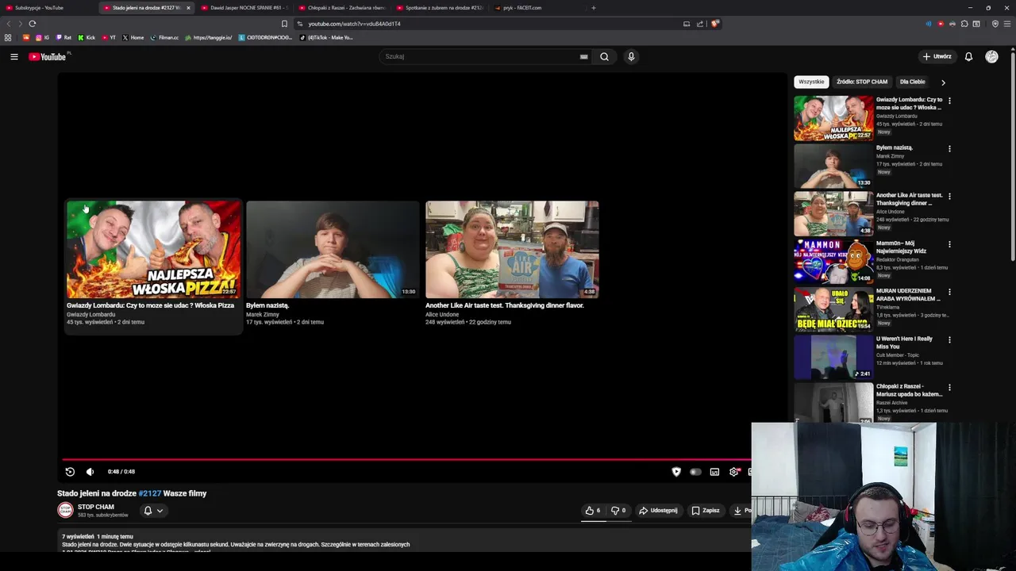This screenshot has height=571, width=1016.
Task: Open options for Another Like Air sidebar video
Action: (949, 196)
